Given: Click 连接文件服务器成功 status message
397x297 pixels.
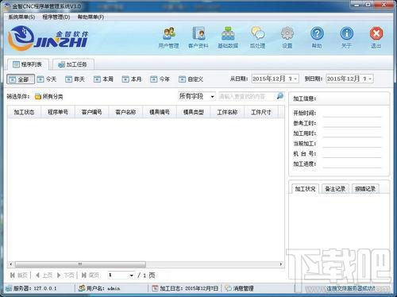Looking at the screenshot, I should [350, 288].
